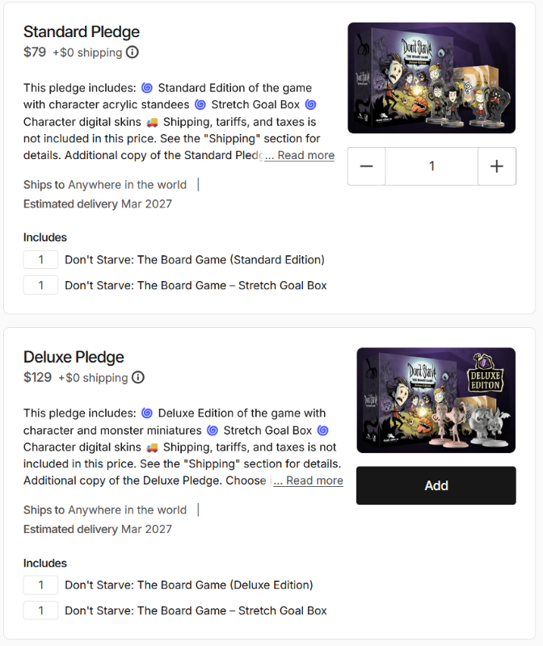Click the Standard Pledge shipping info icon

[132, 52]
